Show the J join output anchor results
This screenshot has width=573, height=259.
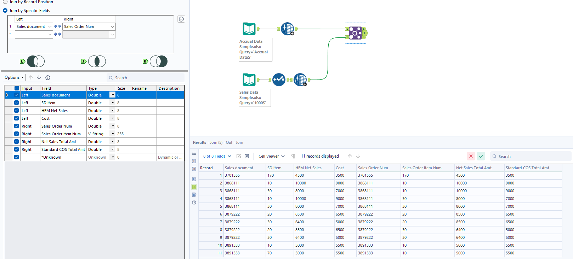coord(194,187)
